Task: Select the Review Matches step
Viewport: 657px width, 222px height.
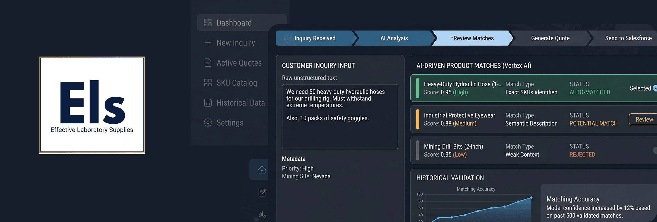Action: 472,38
